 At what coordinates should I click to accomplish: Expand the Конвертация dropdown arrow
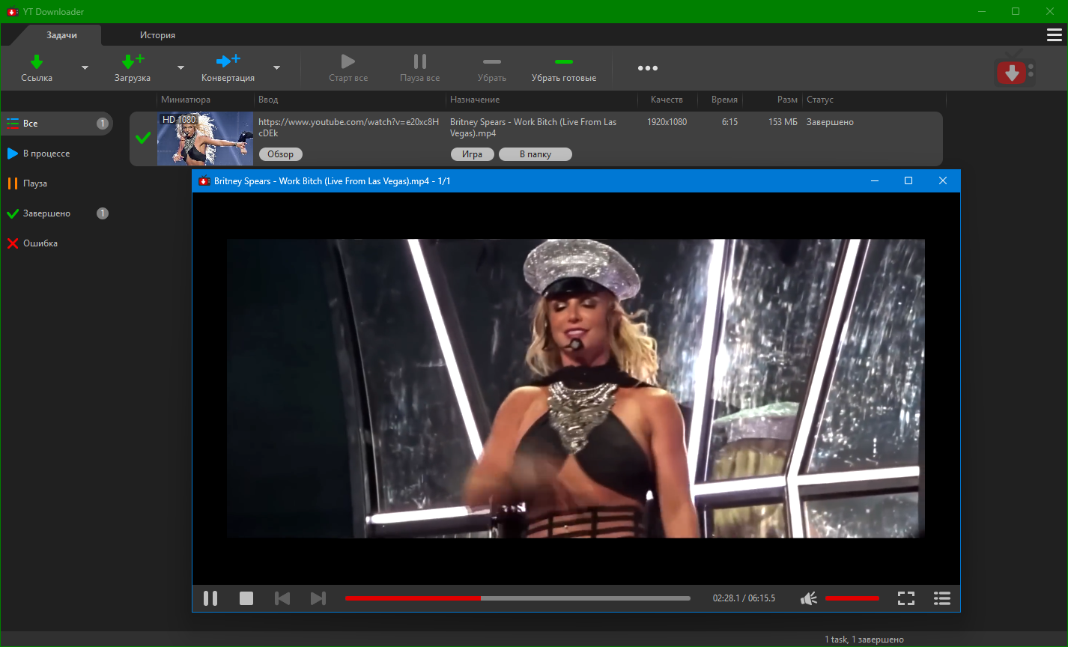pyautogui.click(x=276, y=68)
